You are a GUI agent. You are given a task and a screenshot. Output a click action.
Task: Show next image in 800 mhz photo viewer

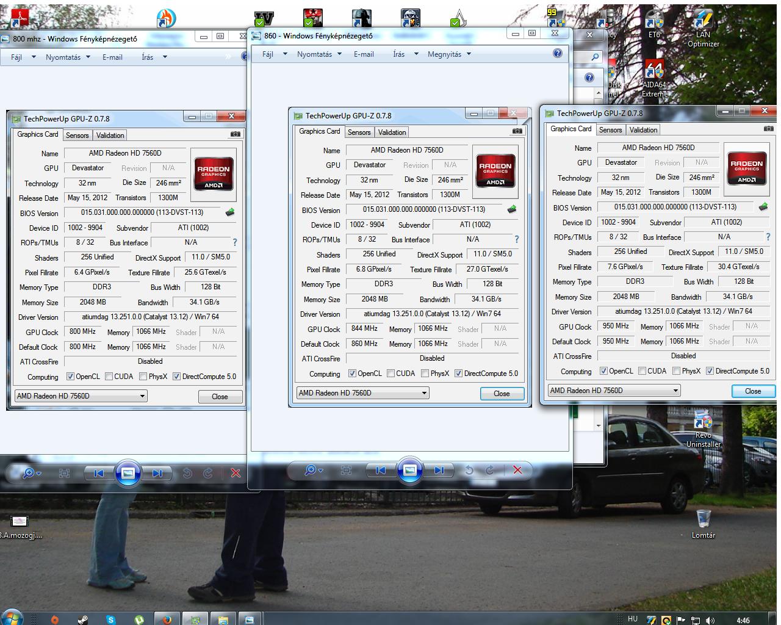click(x=157, y=473)
